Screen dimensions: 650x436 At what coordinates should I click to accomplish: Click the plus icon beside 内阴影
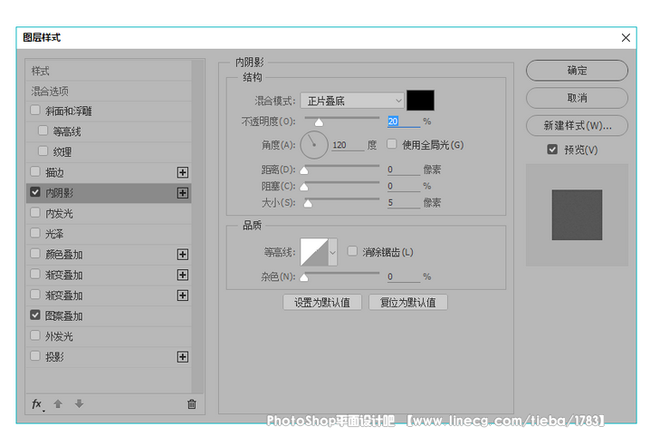point(183,193)
